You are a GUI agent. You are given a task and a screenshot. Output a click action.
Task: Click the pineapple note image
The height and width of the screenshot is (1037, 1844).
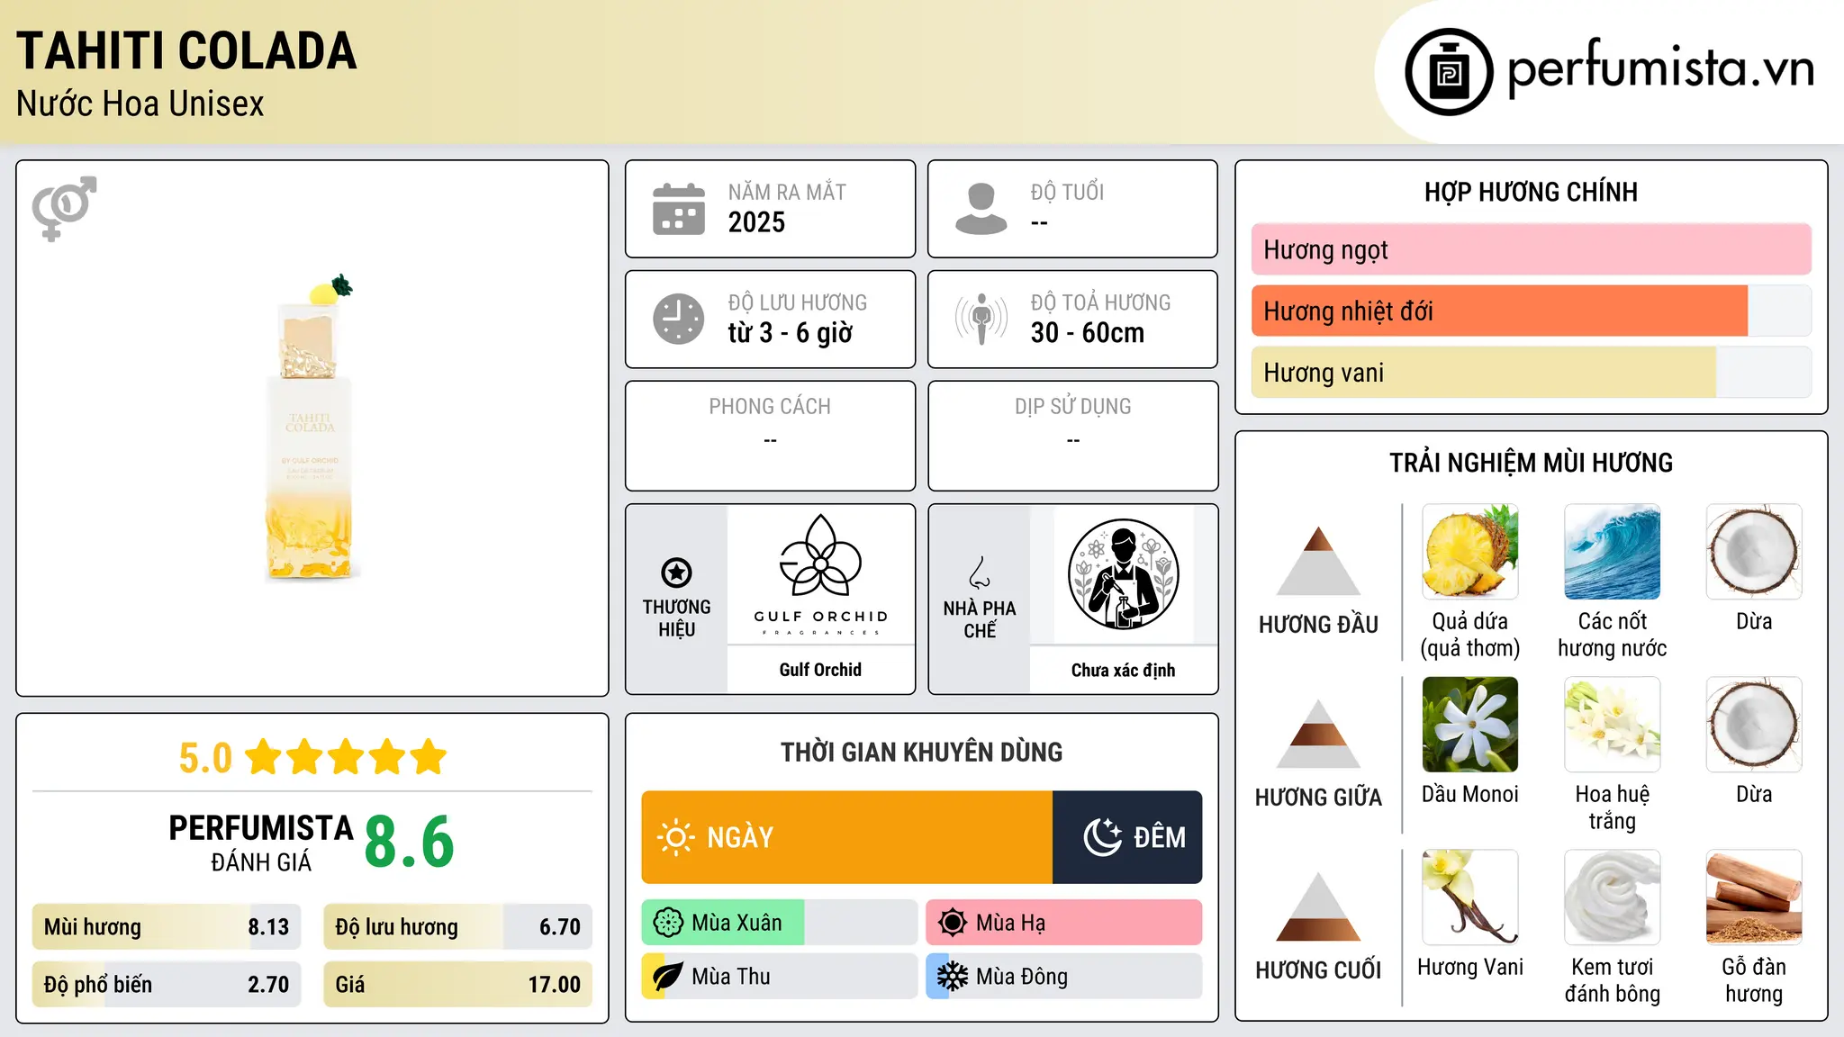click(x=1470, y=552)
